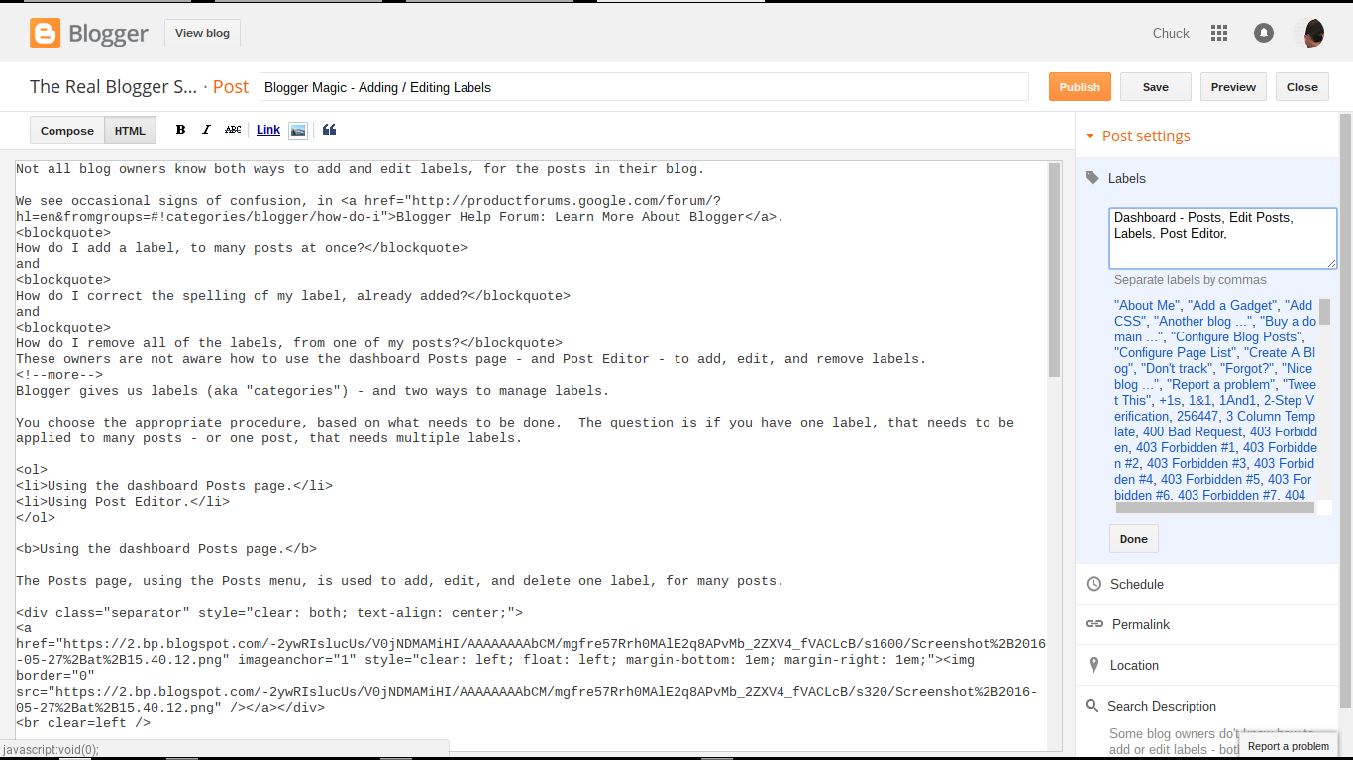Click the orange Post settings heading text
The image size is (1353, 760).
(x=1146, y=136)
